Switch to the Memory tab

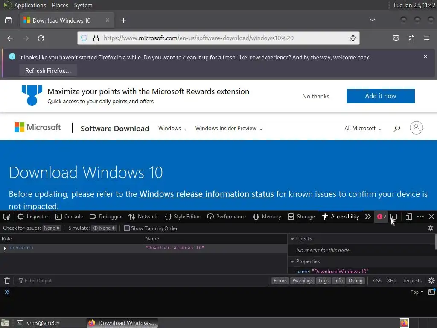tap(267, 217)
